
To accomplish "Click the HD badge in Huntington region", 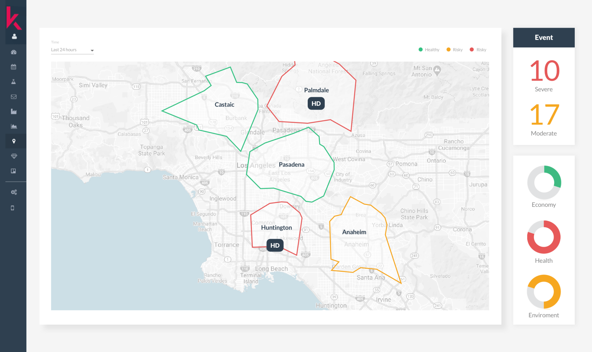I will point(275,245).
